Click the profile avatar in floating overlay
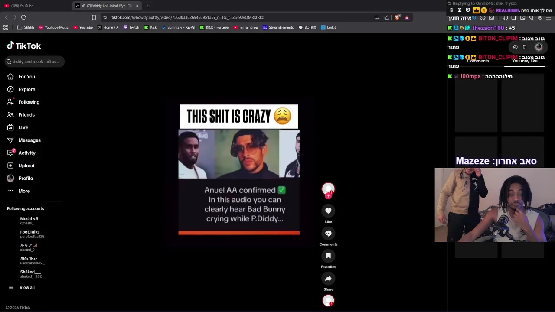This screenshot has height=312, width=555. (x=539, y=47)
